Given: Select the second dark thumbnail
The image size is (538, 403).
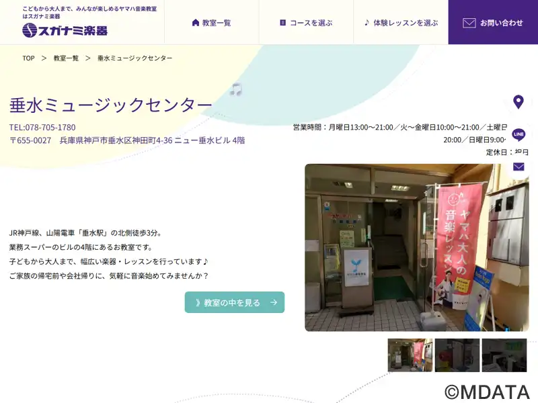Looking at the screenshot, I should [457, 355].
